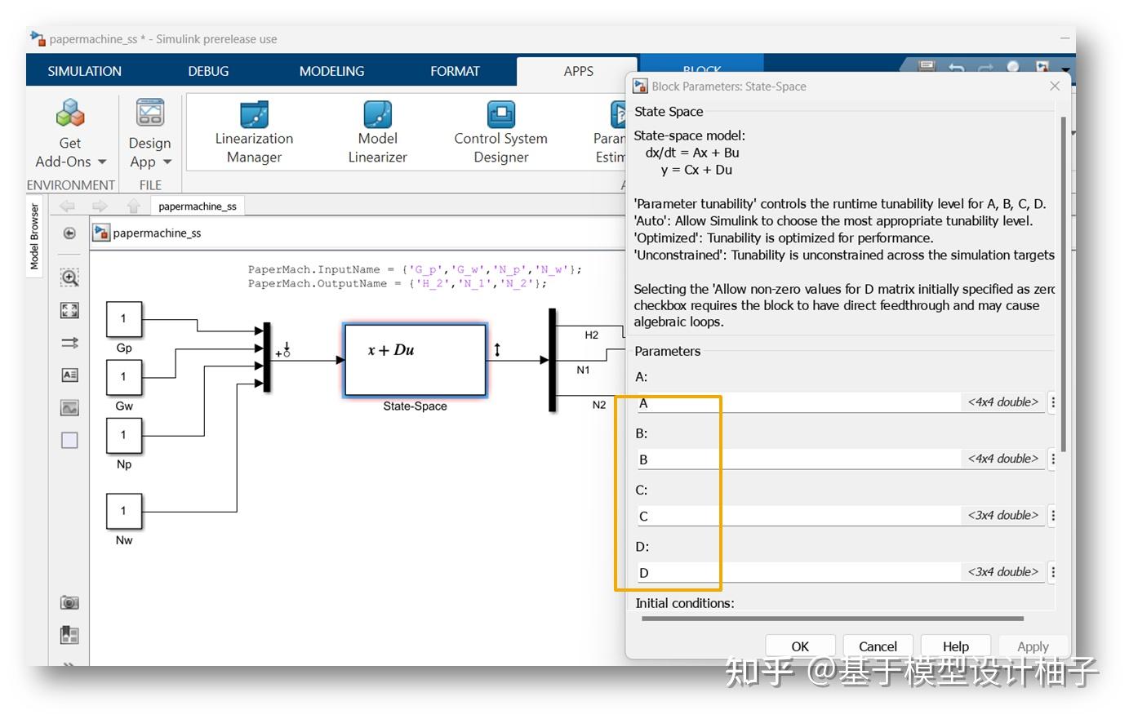Click the Apply button in Block Parameters
The image size is (1129, 719).
[1032, 646]
